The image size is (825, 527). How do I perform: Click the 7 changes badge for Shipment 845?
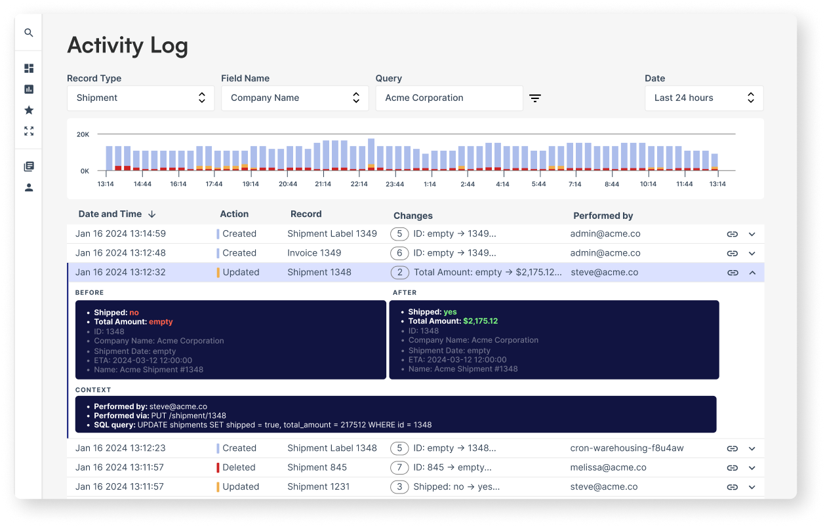tap(399, 467)
